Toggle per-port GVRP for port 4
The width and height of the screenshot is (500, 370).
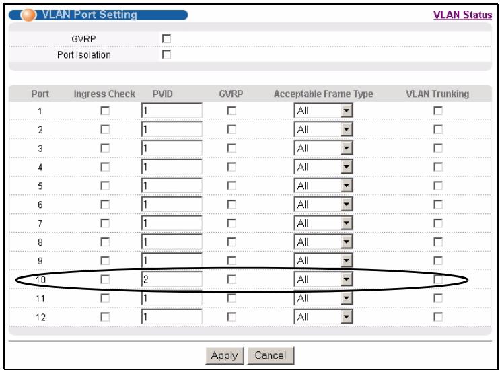coord(231,167)
